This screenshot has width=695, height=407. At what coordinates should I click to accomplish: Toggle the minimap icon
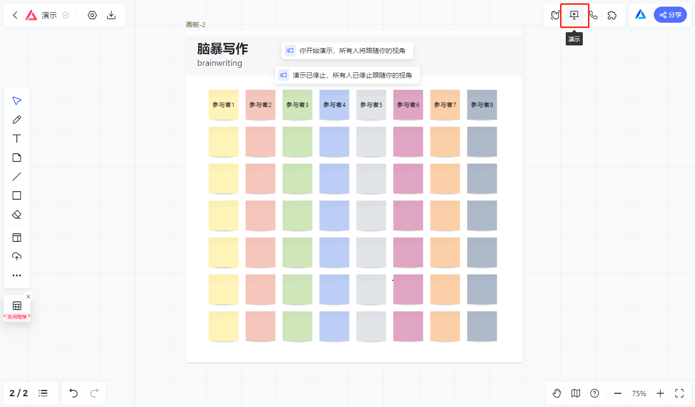click(x=576, y=393)
